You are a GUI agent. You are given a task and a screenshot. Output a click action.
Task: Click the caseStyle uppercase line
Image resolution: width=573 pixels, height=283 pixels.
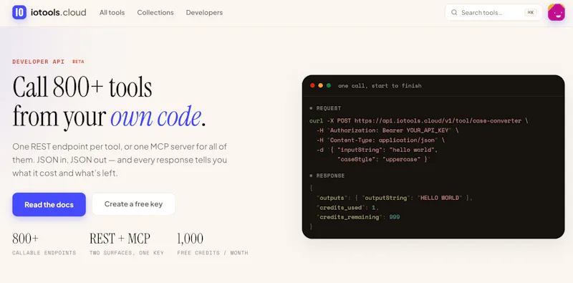tap(384, 160)
